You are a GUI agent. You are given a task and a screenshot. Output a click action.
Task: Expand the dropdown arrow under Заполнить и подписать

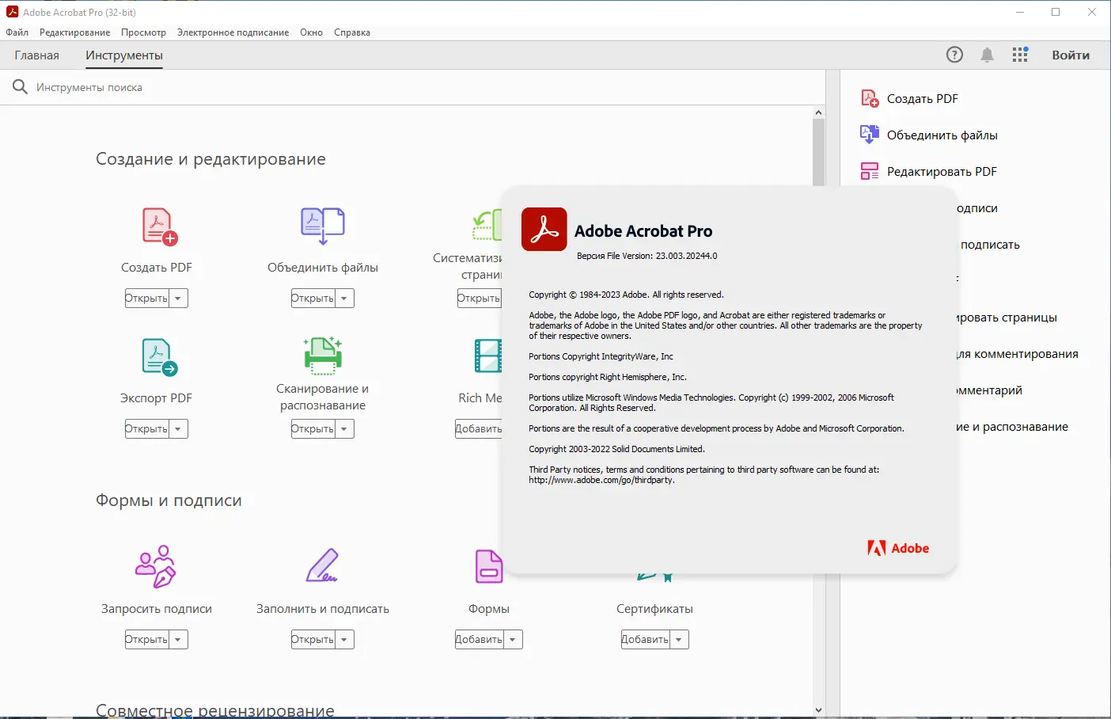[x=344, y=640]
